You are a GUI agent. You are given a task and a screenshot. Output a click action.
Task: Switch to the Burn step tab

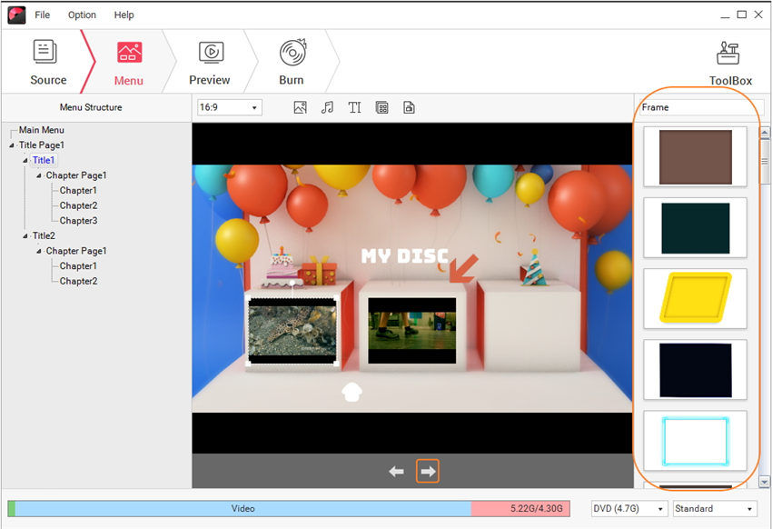tap(292, 63)
